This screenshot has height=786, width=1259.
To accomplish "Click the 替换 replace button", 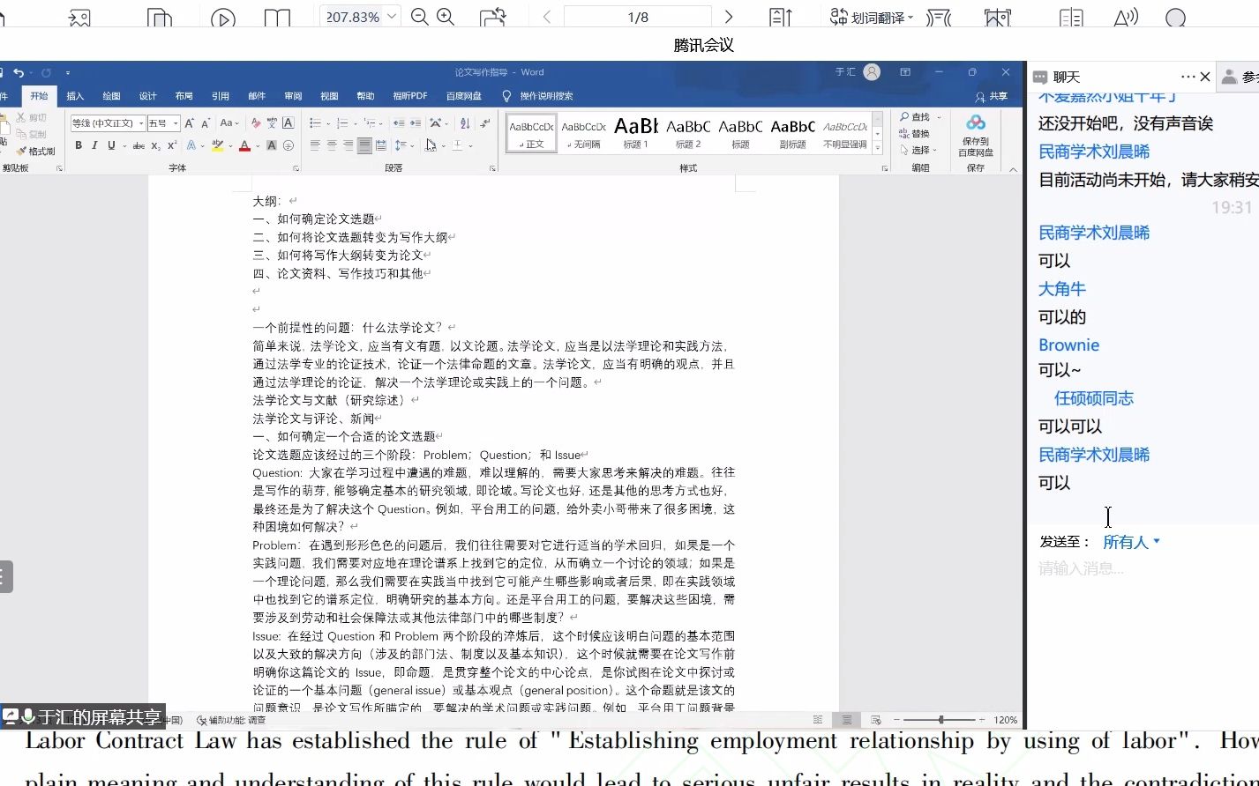I will point(915,134).
